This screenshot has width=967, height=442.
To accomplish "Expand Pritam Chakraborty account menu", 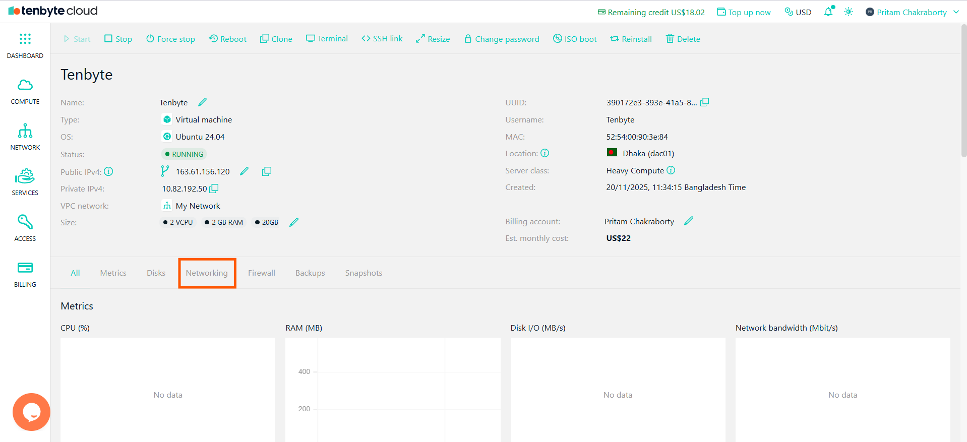I will click(x=912, y=12).
